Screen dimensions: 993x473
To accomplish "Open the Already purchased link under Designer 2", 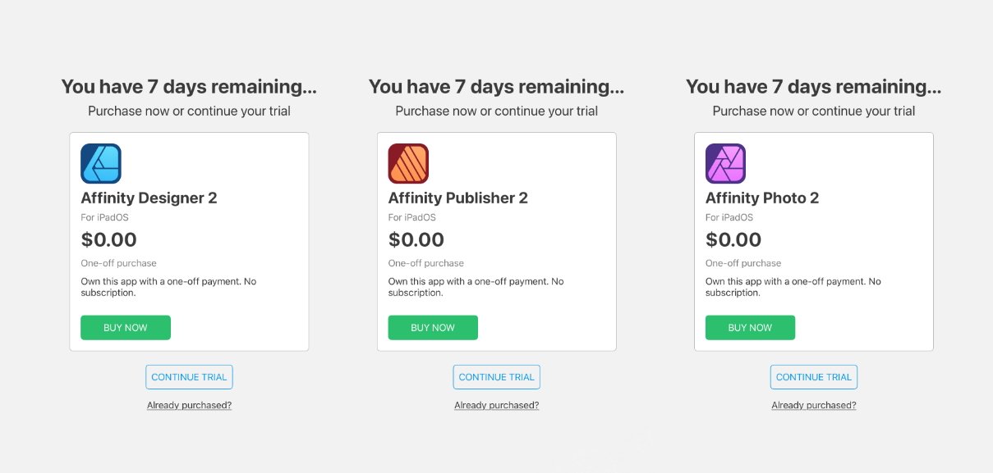I will [189, 404].
